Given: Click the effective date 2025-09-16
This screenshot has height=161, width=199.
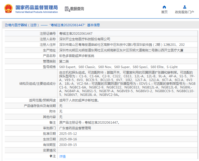Looking at the screenshot, I should [68, 139].
